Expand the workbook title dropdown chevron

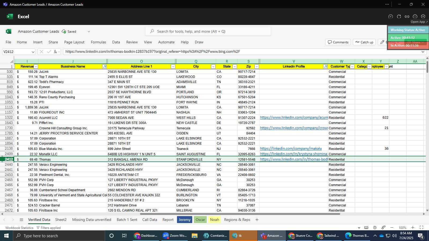point(89,31)
